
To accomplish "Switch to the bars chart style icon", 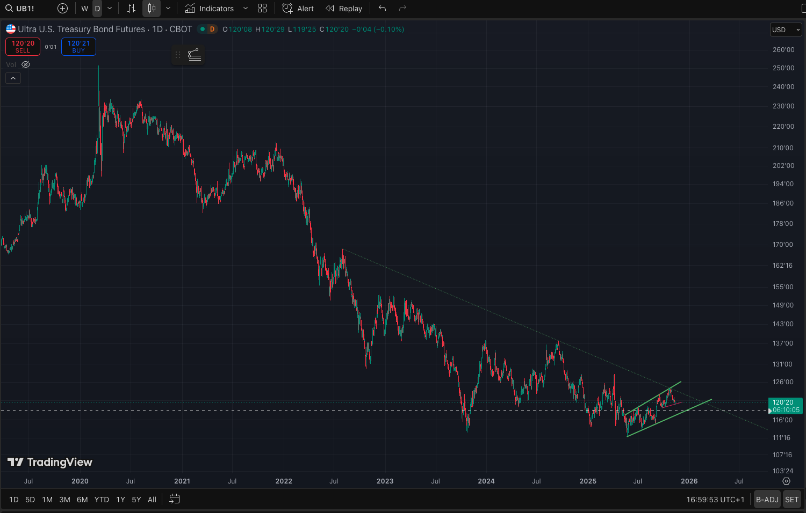I will (x=131, y=9).
